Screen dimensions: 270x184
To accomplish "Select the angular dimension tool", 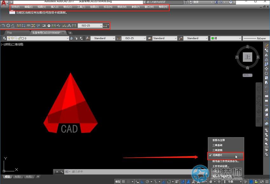I will click(13, 26).
